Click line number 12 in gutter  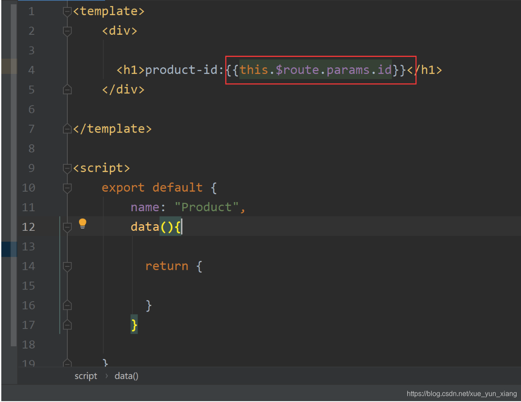click(x=28, y=227)
